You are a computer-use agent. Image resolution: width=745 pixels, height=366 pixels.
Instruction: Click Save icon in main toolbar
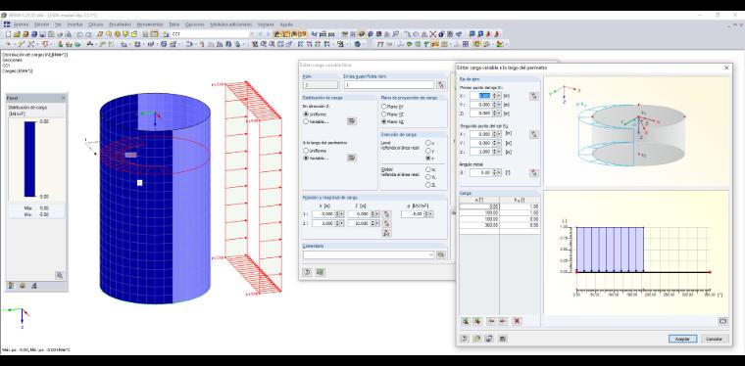click(42, 34)
